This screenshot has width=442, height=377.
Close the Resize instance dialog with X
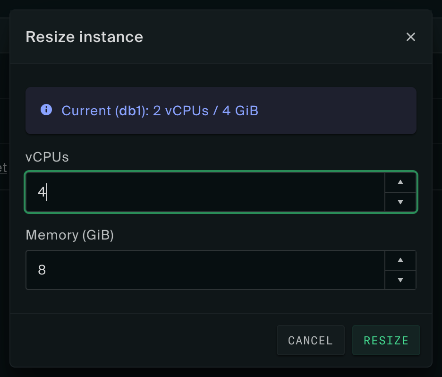tap(411, 37)
